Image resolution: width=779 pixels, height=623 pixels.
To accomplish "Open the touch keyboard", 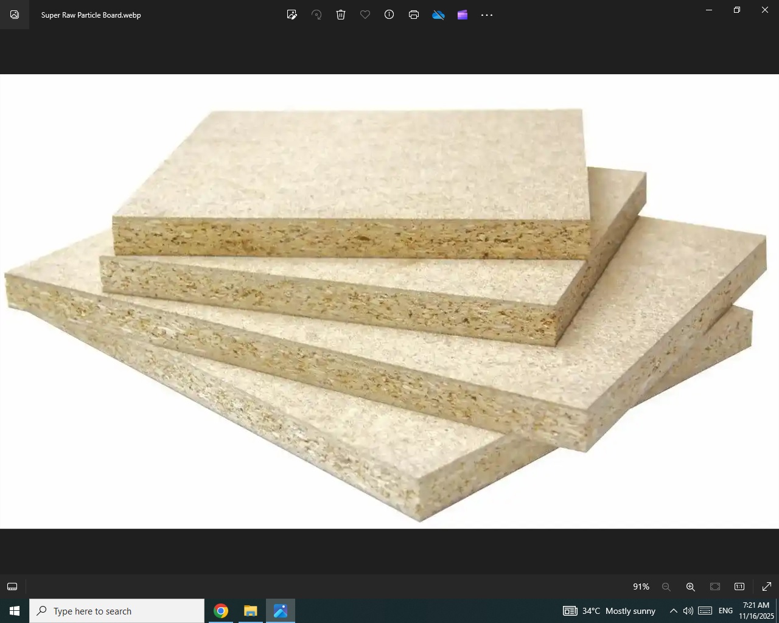I will point(705,611).
